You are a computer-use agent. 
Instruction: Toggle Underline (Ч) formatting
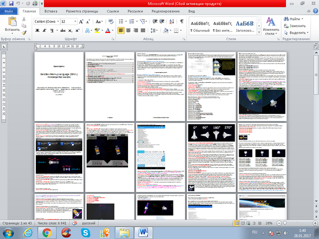[52, 30]
